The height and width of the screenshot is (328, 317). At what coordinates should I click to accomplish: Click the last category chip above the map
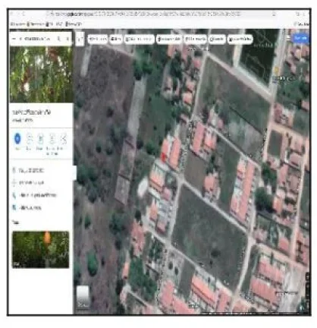240,39
